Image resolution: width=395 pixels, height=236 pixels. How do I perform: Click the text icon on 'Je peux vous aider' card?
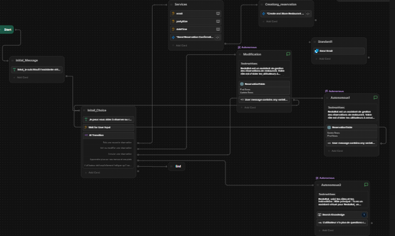(x=86, y=120)
